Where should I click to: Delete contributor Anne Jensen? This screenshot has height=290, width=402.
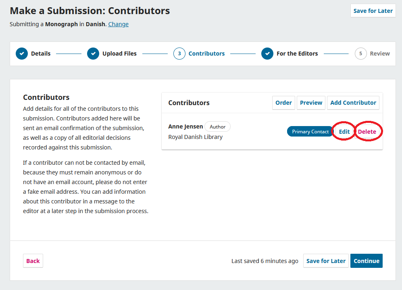point(367,132)
